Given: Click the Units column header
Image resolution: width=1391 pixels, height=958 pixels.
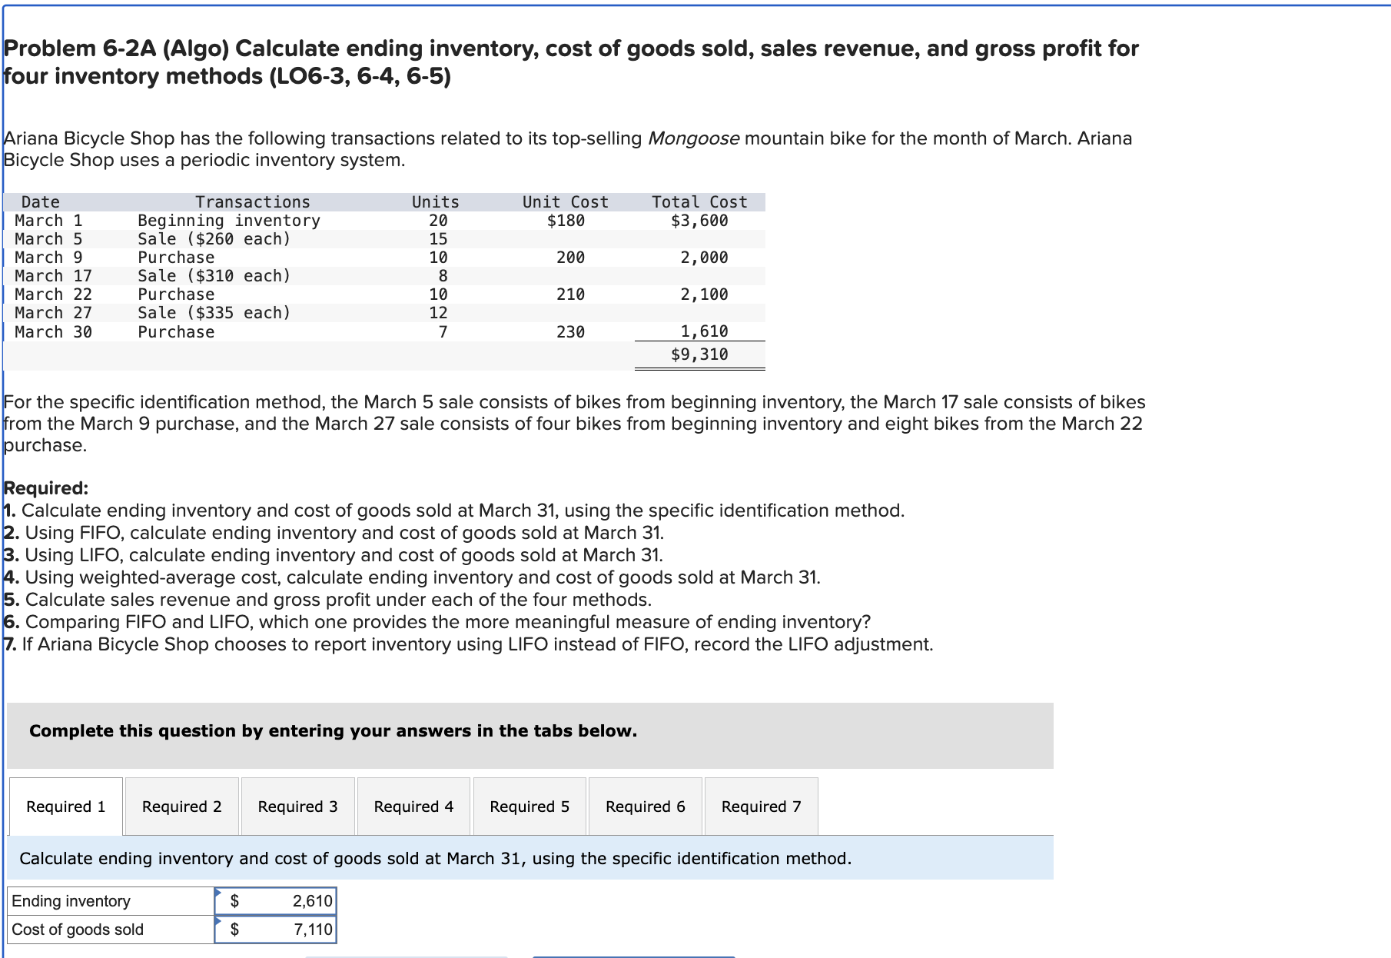Looking at the screenshot, I should pyautogui.click(x=435, y=201).
